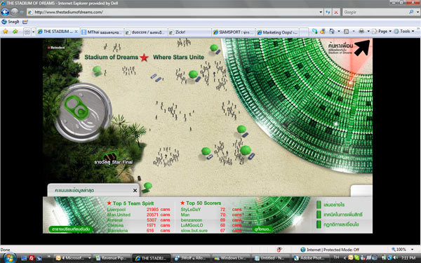This screenshot has width=421, height=263.
Task: Click green view all button under Top 50 Scorers
Action: coord(262,229)
